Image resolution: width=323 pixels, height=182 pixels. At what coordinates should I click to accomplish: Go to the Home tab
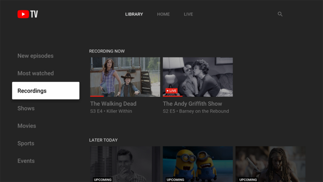(163, 14)
